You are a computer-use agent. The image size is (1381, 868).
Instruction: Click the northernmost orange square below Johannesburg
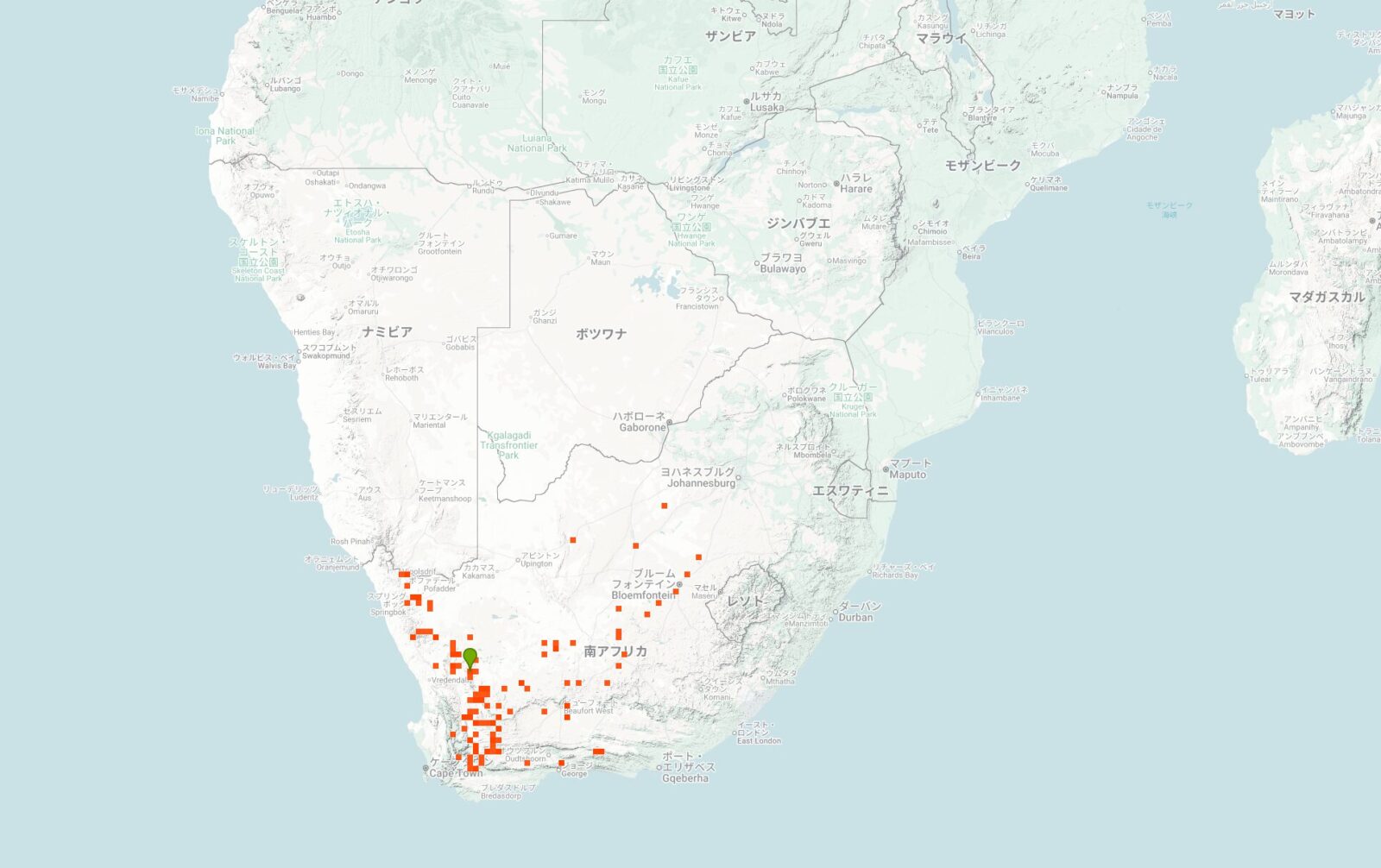tap(665, 506)
